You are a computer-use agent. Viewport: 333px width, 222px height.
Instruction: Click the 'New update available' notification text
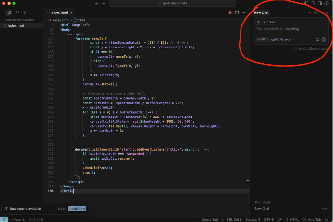click(25, 209)
